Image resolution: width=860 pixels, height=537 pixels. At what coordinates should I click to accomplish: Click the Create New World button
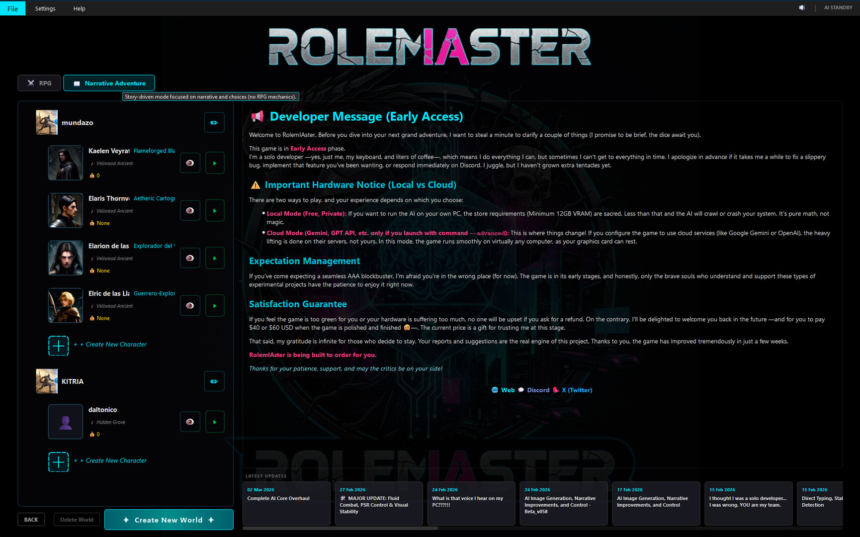pyautogui.click(x=169, y=520)
